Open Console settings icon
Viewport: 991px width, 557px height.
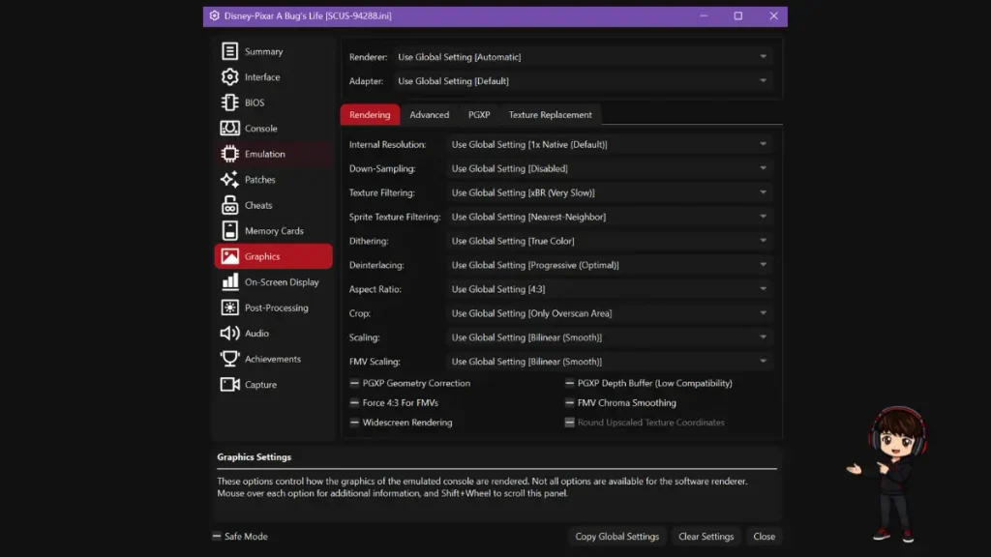tap(229, 129)
